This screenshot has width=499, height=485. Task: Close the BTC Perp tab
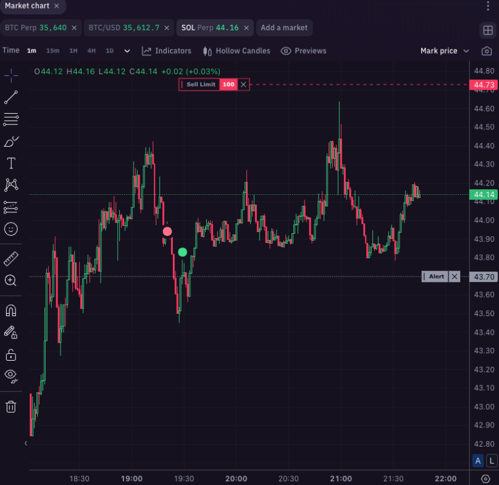point(74,28)
